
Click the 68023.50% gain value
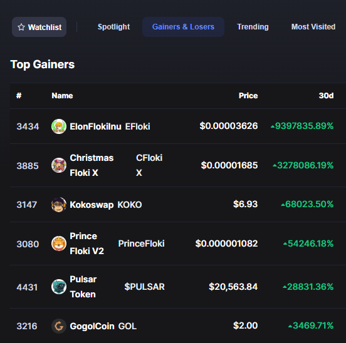(x=307, y=204)
